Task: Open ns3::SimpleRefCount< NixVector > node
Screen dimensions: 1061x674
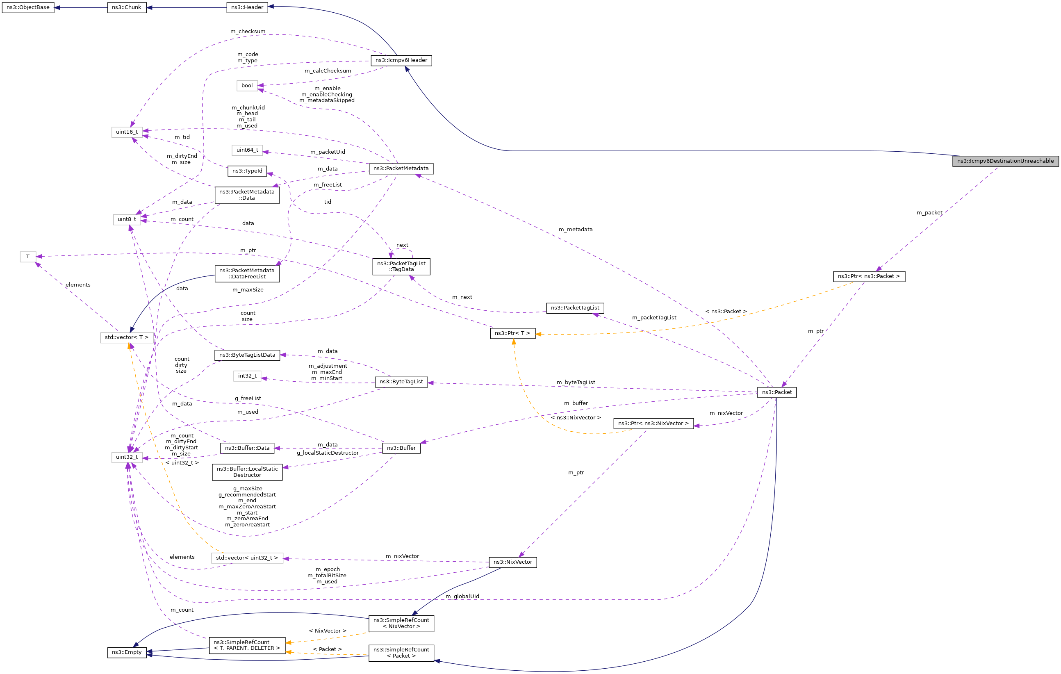Action: tap(401, 624)
